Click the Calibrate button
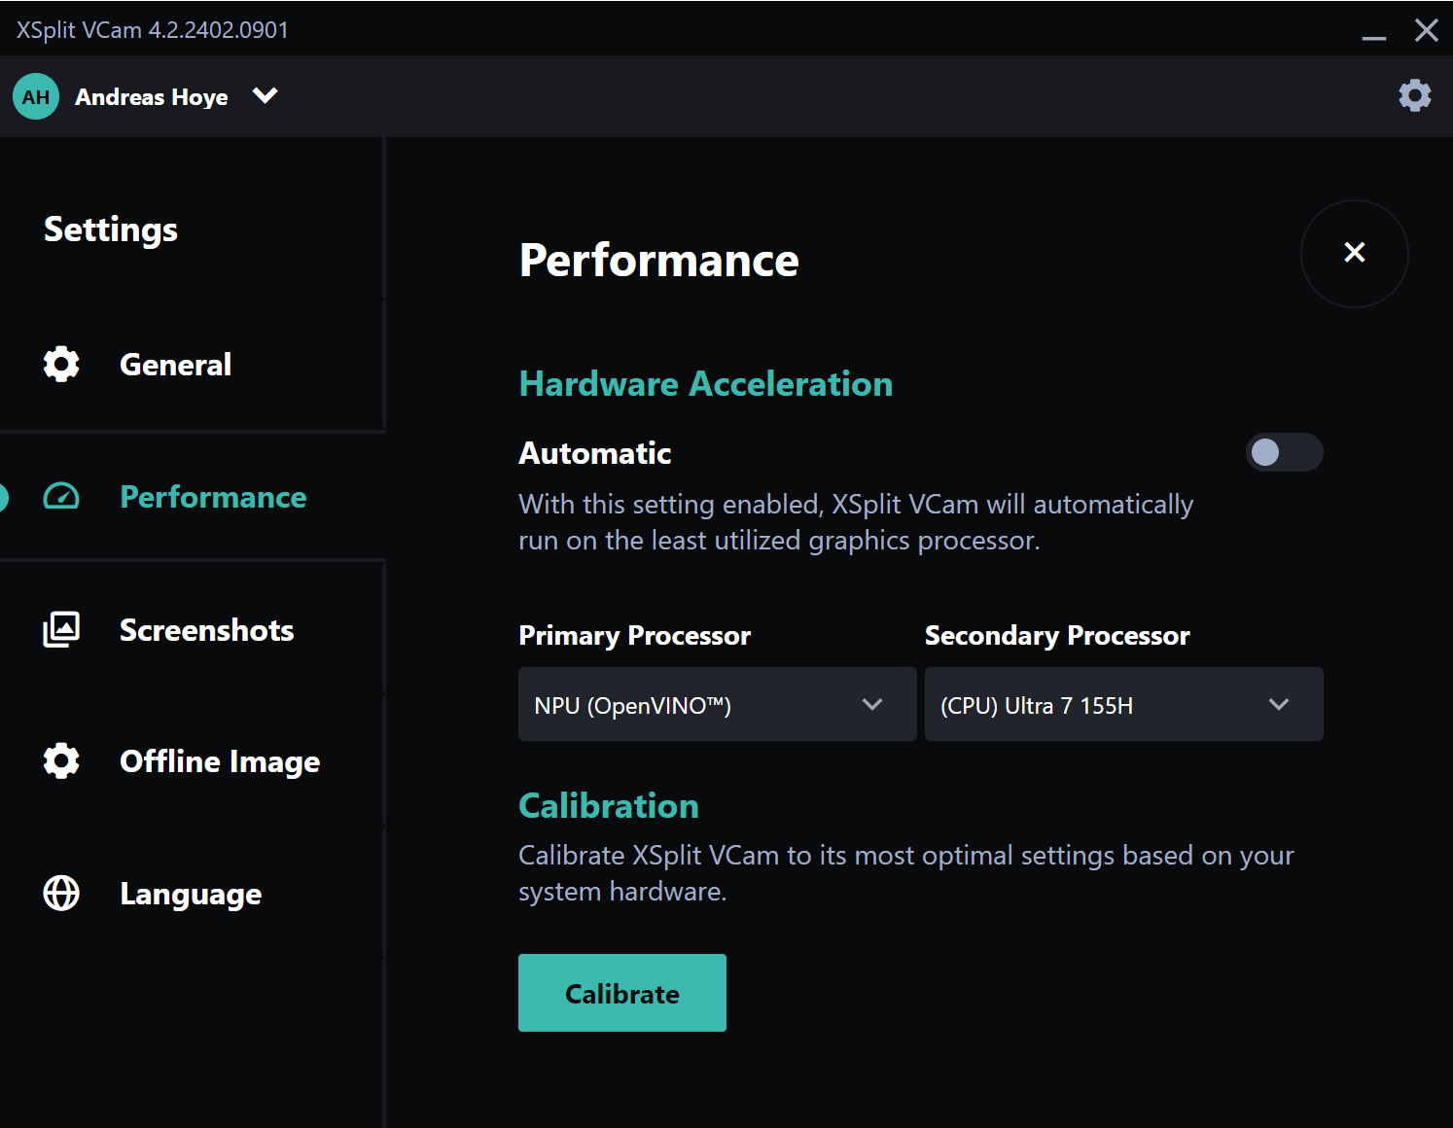 click(x=622, y=993)
